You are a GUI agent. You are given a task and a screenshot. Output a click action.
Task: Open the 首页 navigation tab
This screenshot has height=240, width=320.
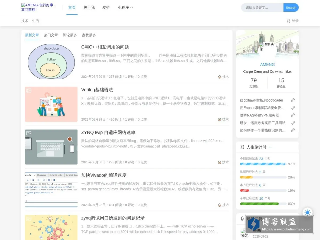(x=72, y=7)
